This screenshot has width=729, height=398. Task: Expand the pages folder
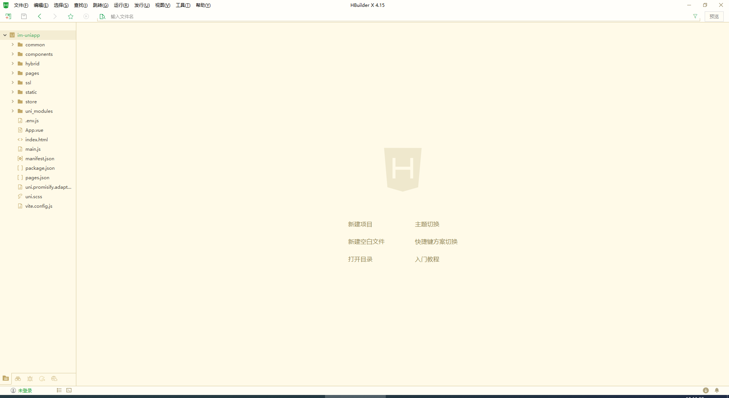coord(13,73)
